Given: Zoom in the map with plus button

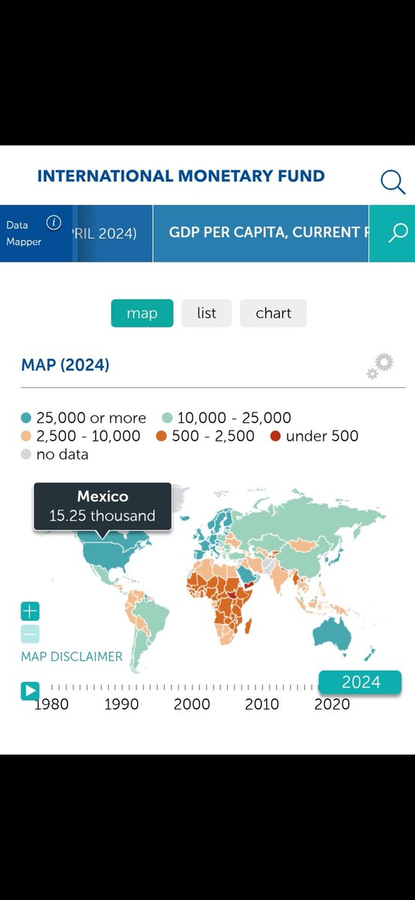Looking at the screenshot, I should (x=30, y=611).
